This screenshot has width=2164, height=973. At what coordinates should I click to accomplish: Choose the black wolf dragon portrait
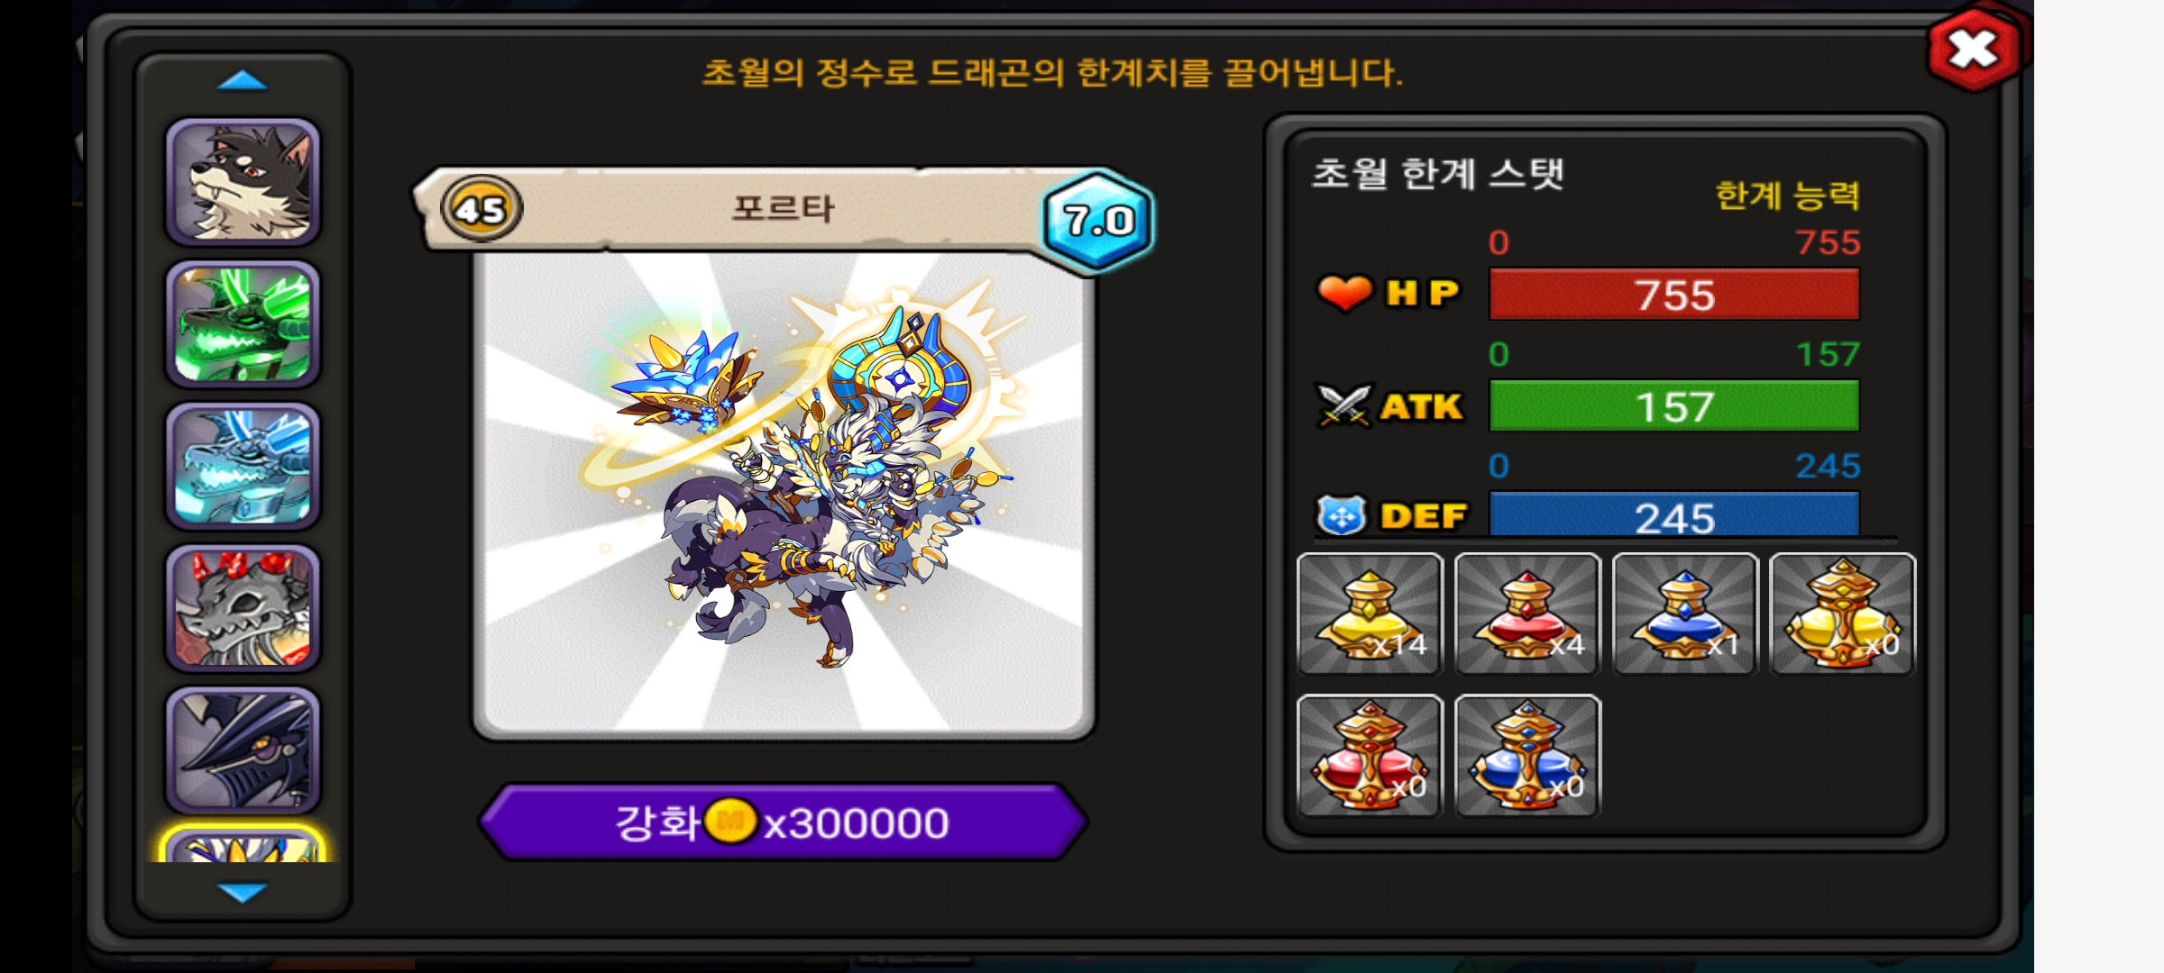click(x=243, y=182)
